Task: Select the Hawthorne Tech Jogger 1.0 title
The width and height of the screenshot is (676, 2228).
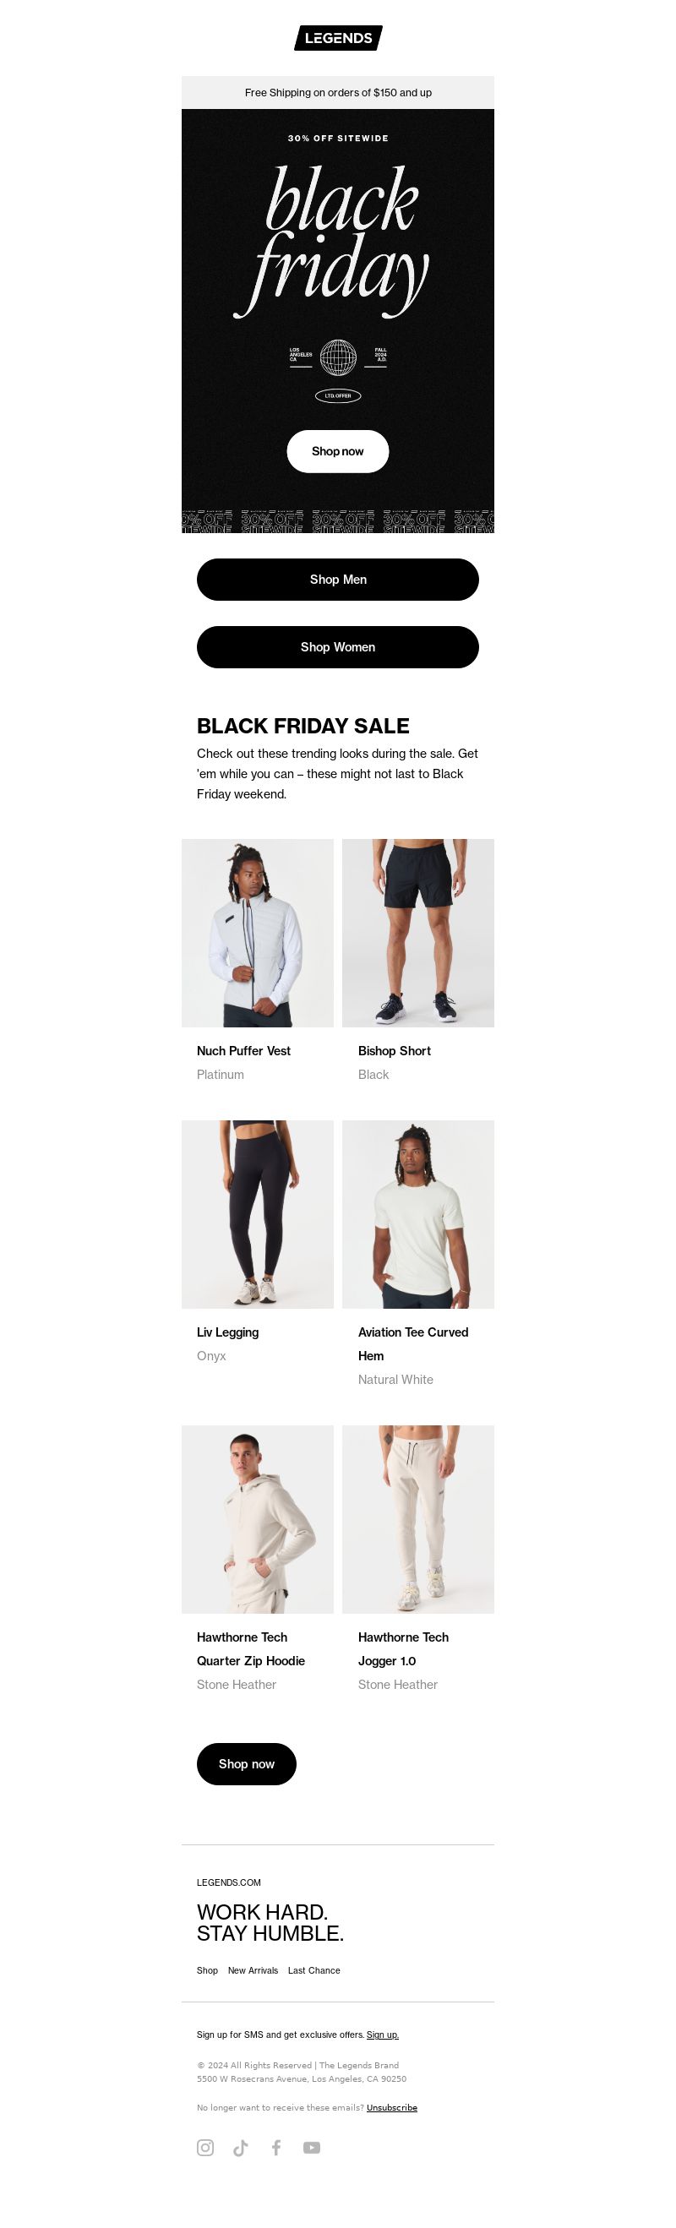Action: tap(403, 1649)
